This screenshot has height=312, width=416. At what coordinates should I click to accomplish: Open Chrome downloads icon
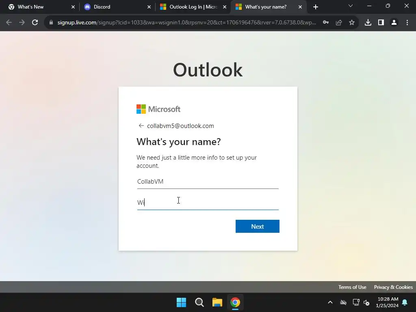tap(368, 23)
